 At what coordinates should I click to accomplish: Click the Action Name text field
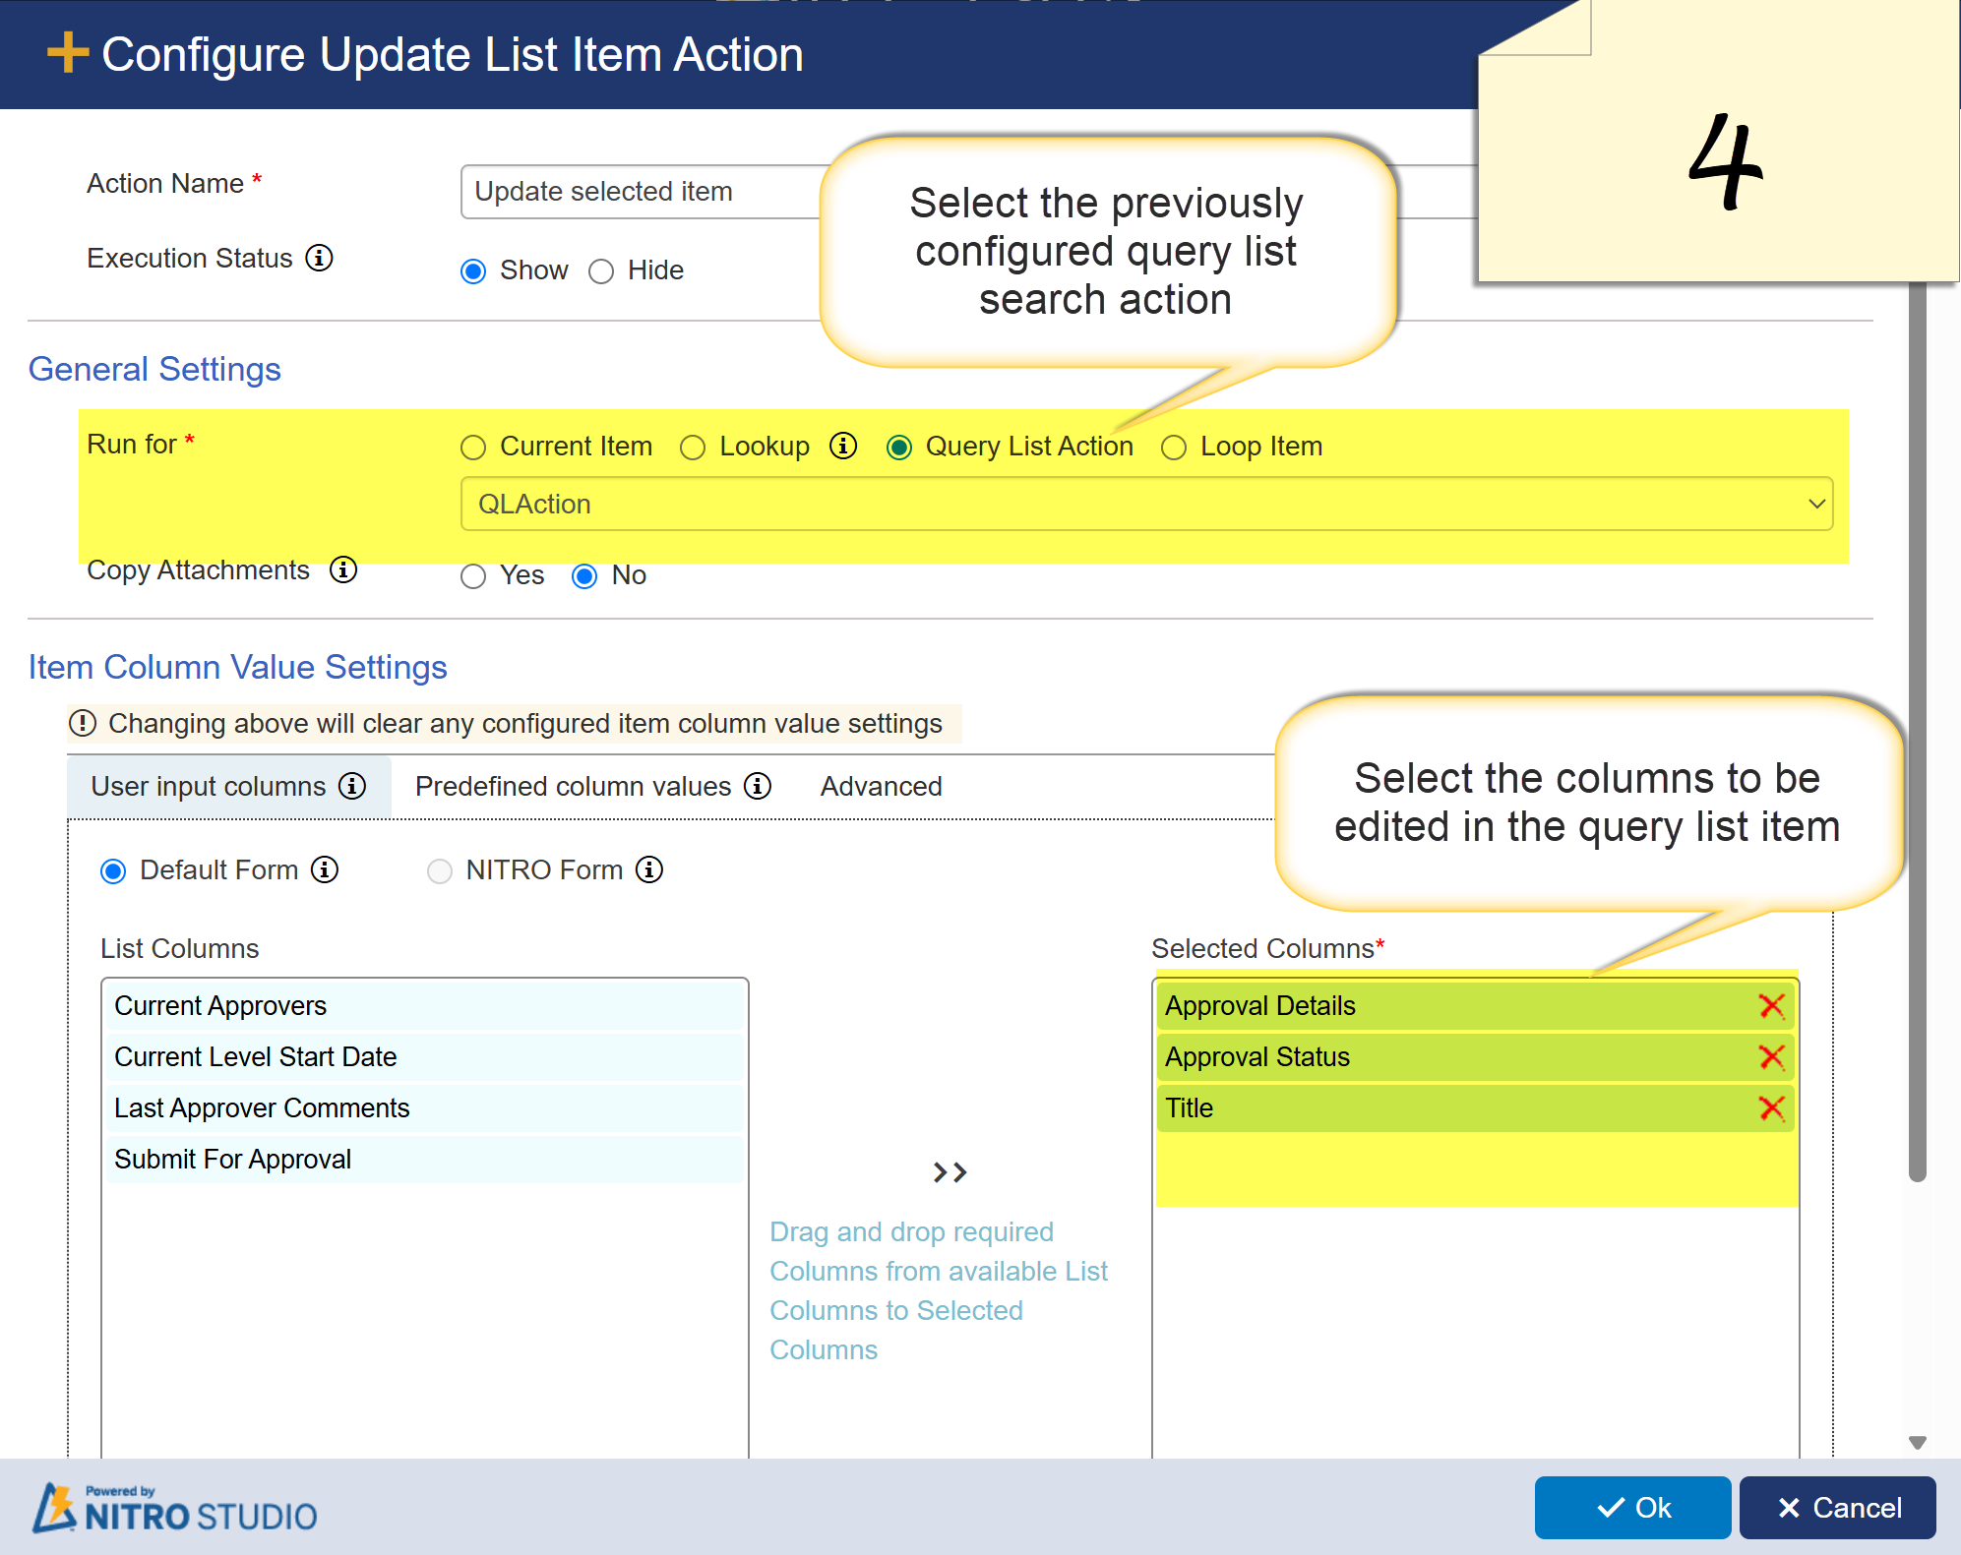tap(640, 191)
